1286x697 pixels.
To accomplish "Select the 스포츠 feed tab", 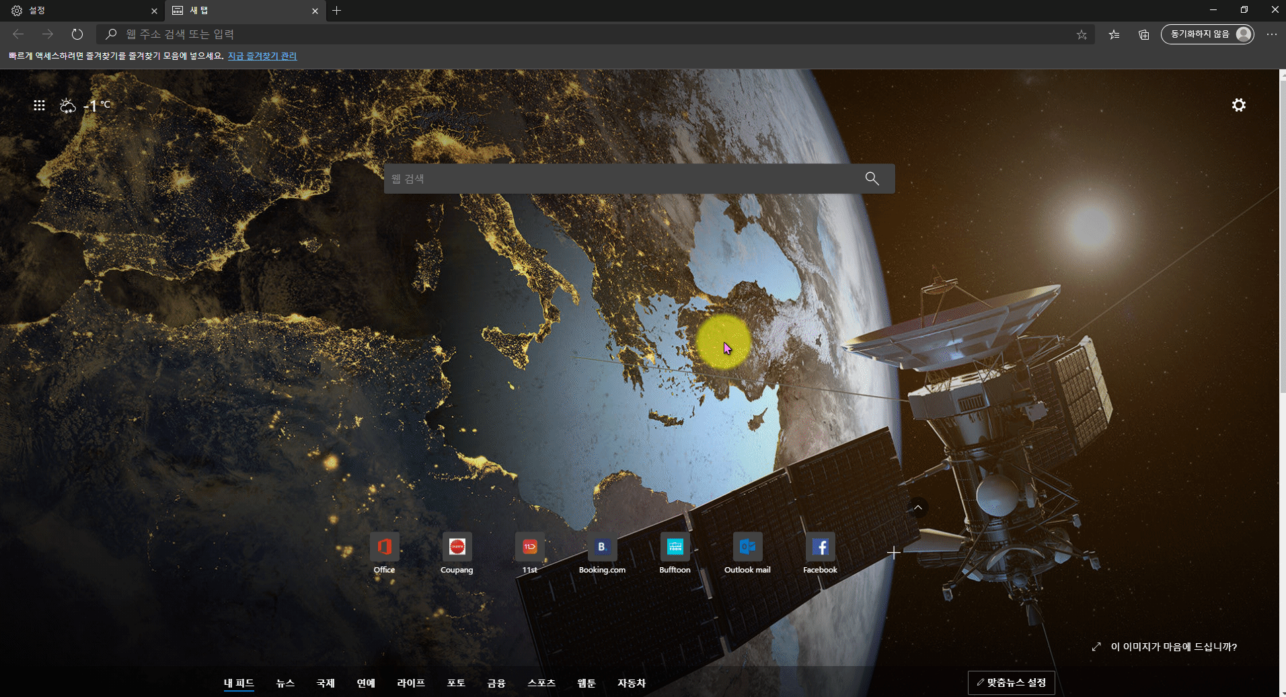I will (541, 683).
